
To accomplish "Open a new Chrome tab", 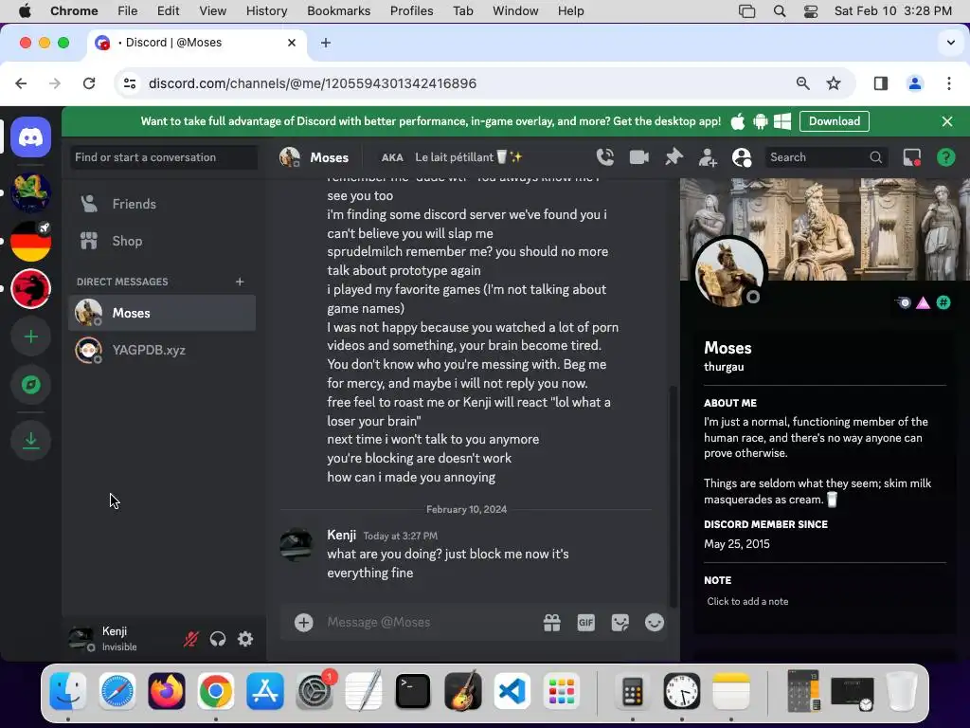I will tap(326, 43).
